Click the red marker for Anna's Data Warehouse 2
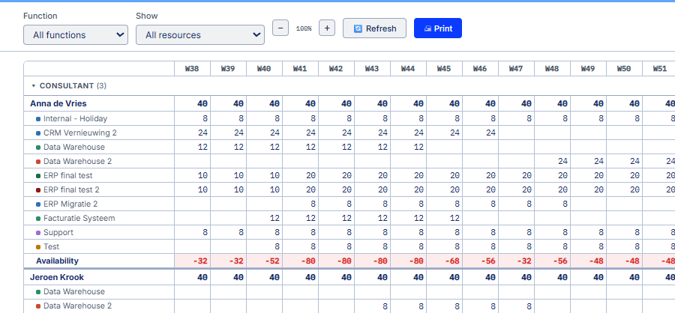The width and height of the screenshot is (675, 313). 38,162
